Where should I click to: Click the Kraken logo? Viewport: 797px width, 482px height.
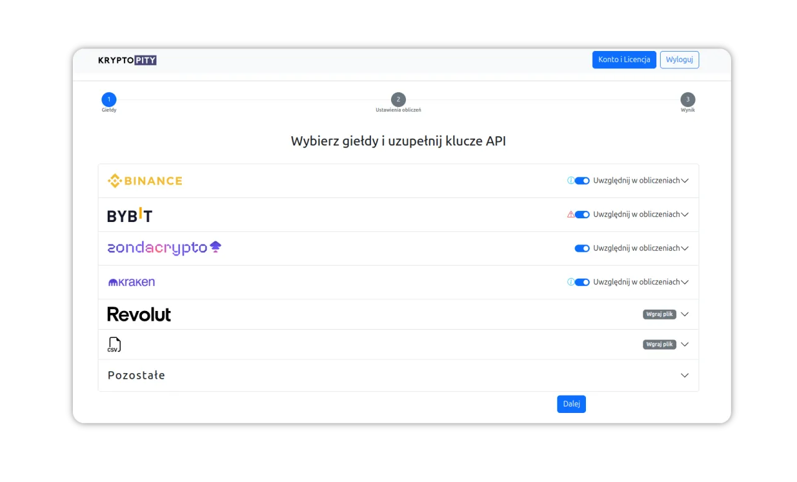(x=131, y=282)
